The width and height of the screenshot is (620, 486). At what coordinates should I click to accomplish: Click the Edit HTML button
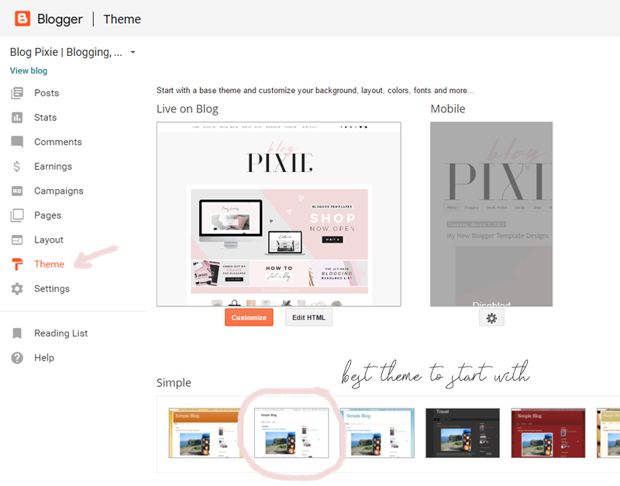308,318
